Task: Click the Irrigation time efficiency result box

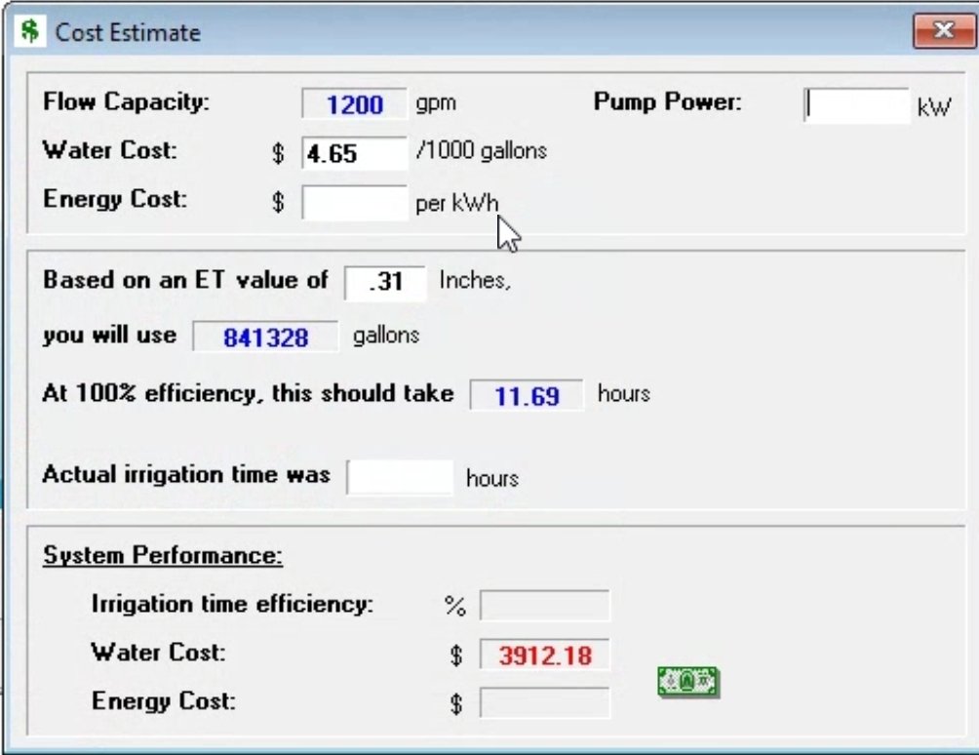Action: pyautogui.click(x=544, y=606)
